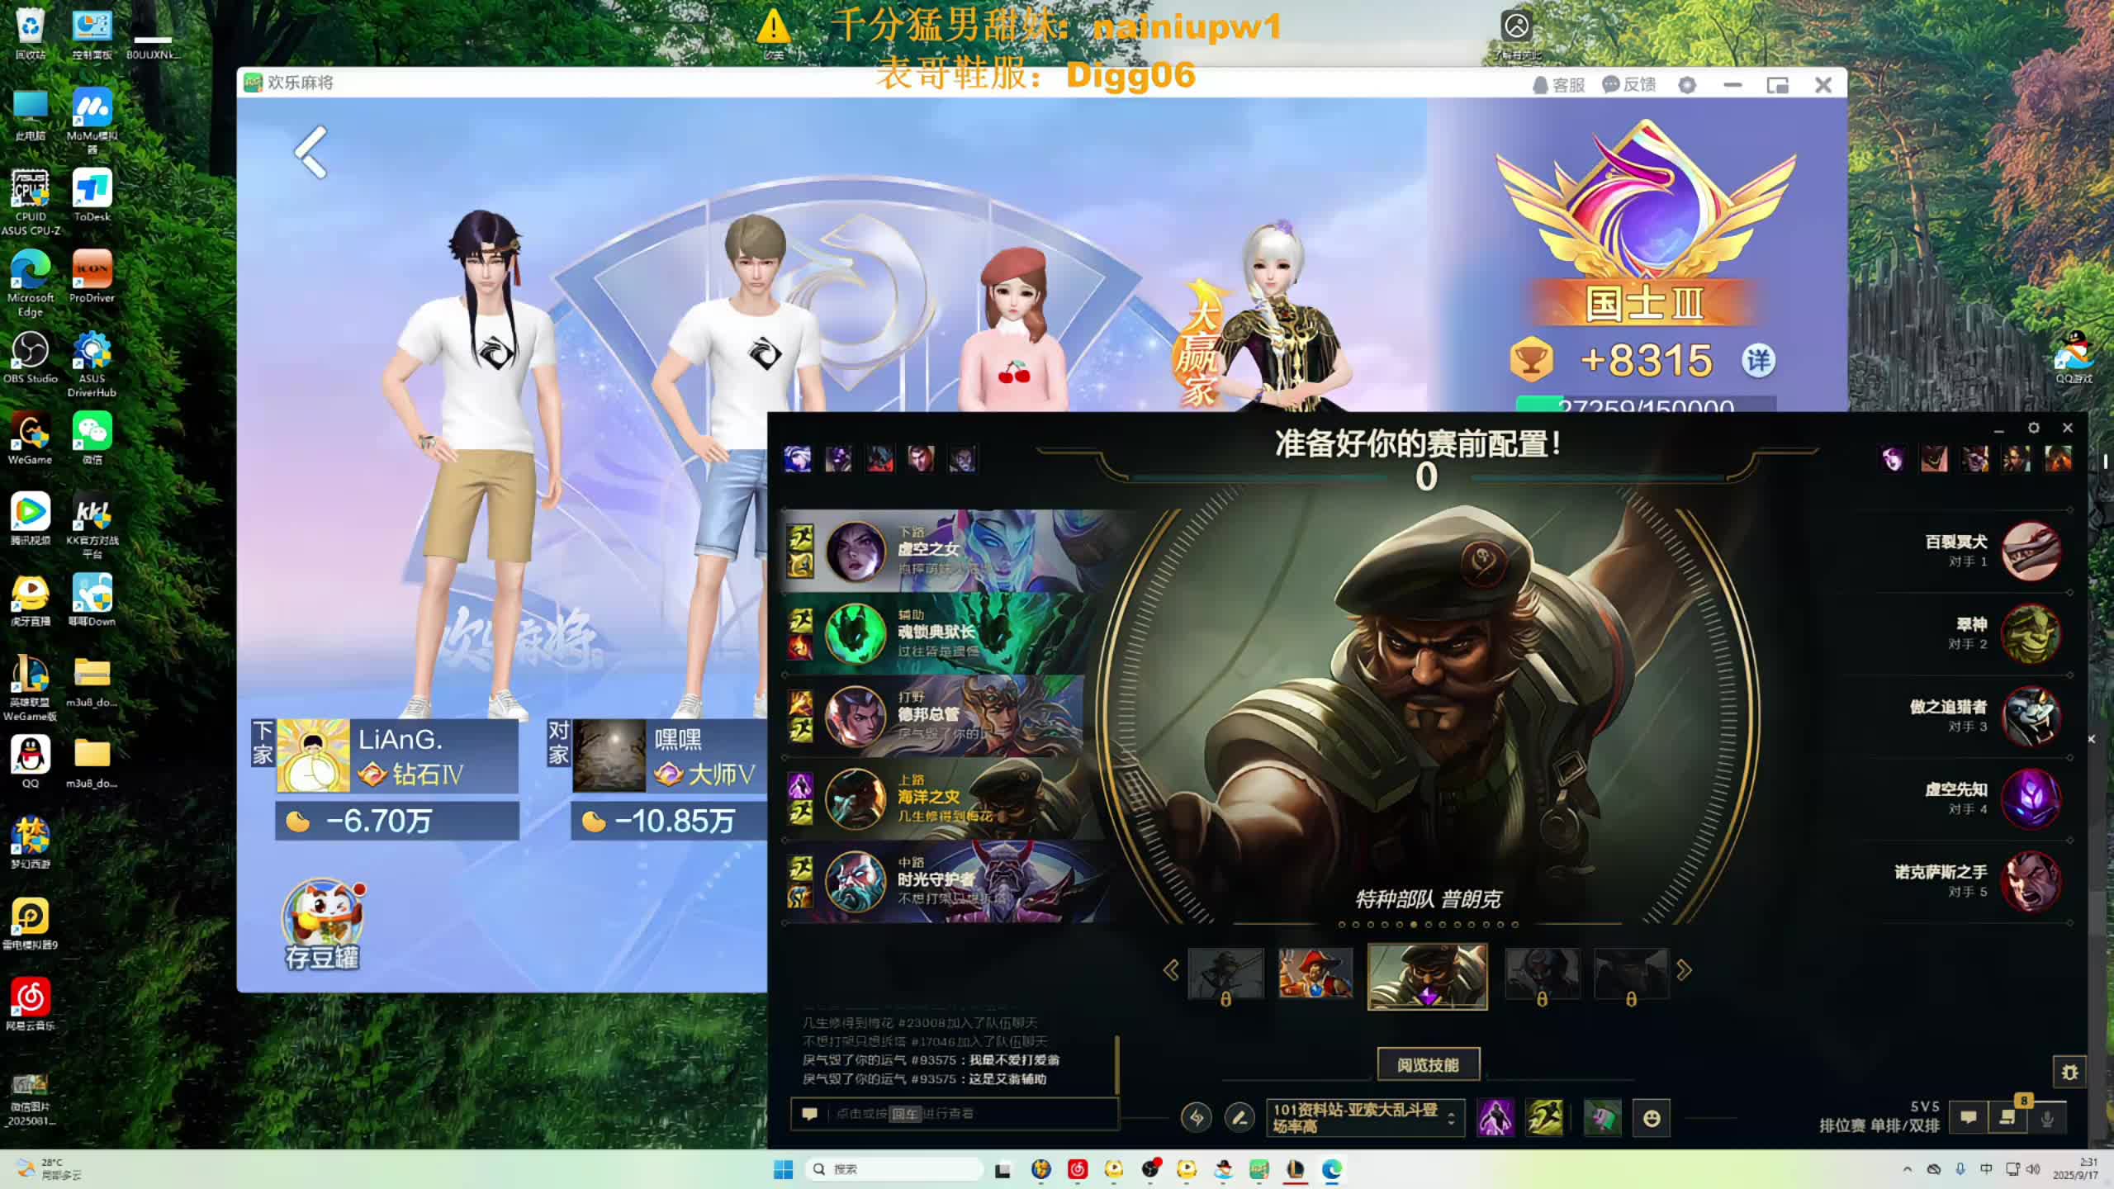The height and width of the screenshot is (1189, 2114).
Task: Change the first summoner spell (purple)
Action: pos(1495,1118)
